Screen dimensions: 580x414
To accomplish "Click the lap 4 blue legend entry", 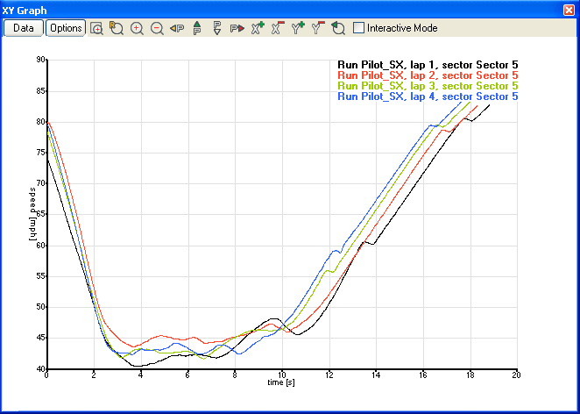I will point(428,96).
